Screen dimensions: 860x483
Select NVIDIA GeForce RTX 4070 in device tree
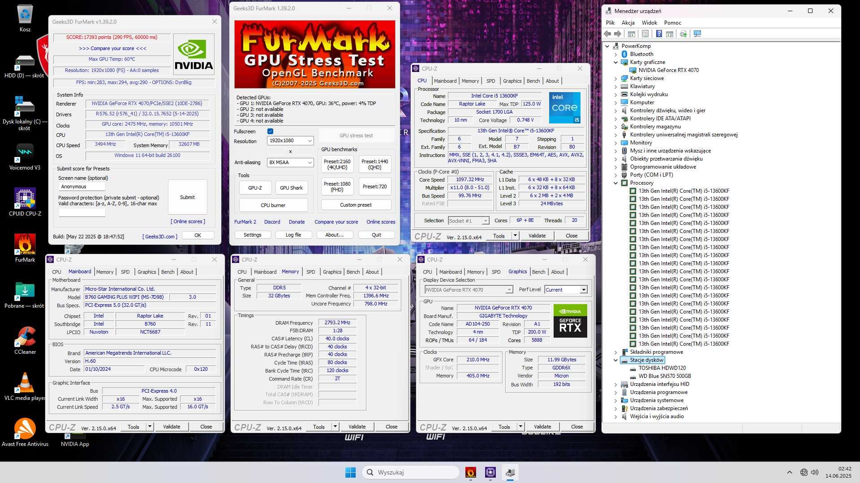point(668,70)
